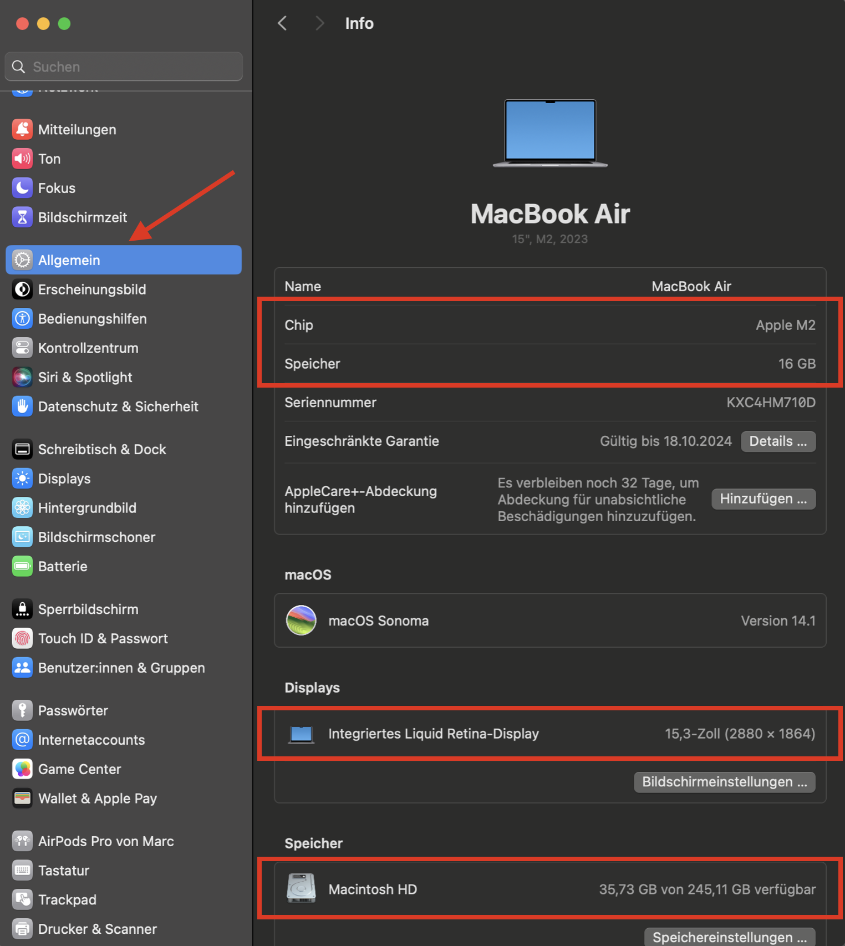Click Version 14.1 text
This screenshot has height=946, width=845.
[x=778, y=621]
